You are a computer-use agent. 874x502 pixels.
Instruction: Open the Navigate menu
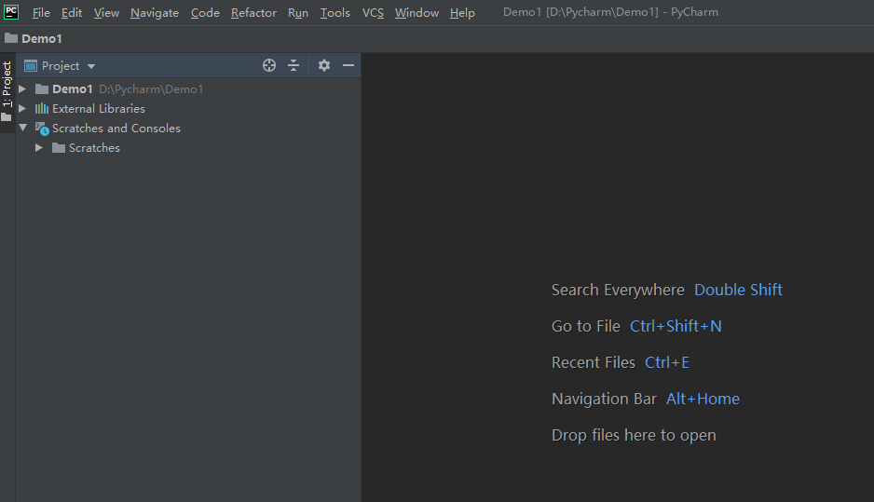tap(155, 12)
